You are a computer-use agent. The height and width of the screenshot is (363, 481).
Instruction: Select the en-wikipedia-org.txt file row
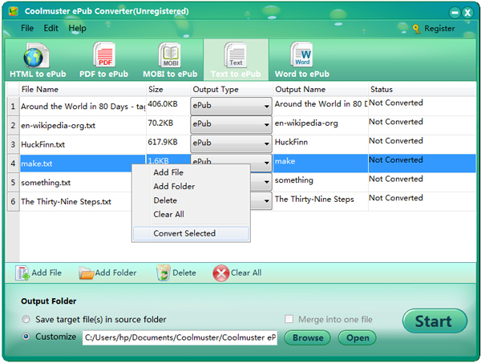click(x=83, y=125)
